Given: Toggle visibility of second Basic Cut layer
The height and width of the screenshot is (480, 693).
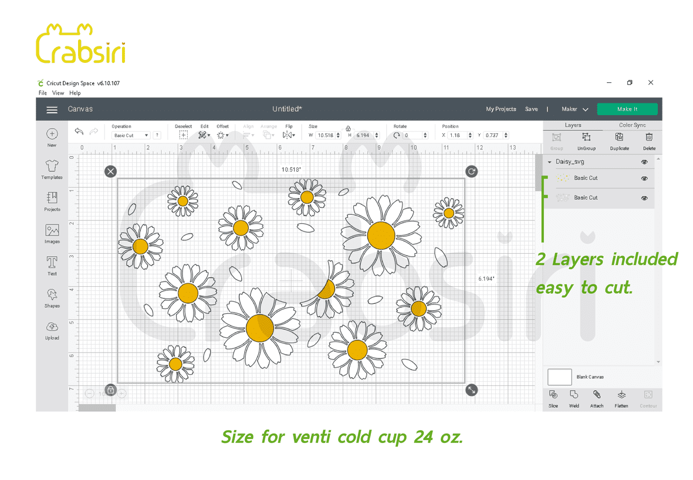Looking at the screenshot, I should [644, 198].
